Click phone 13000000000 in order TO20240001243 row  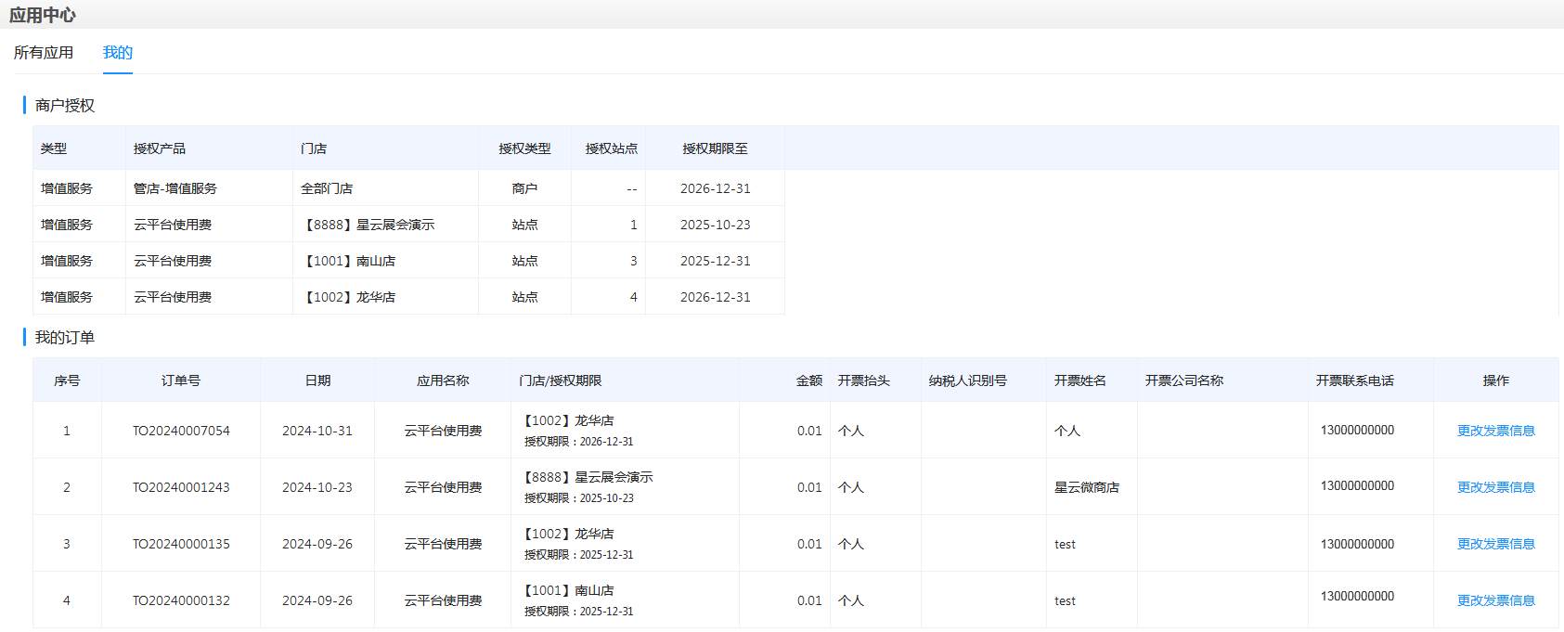pos(1357,485)
